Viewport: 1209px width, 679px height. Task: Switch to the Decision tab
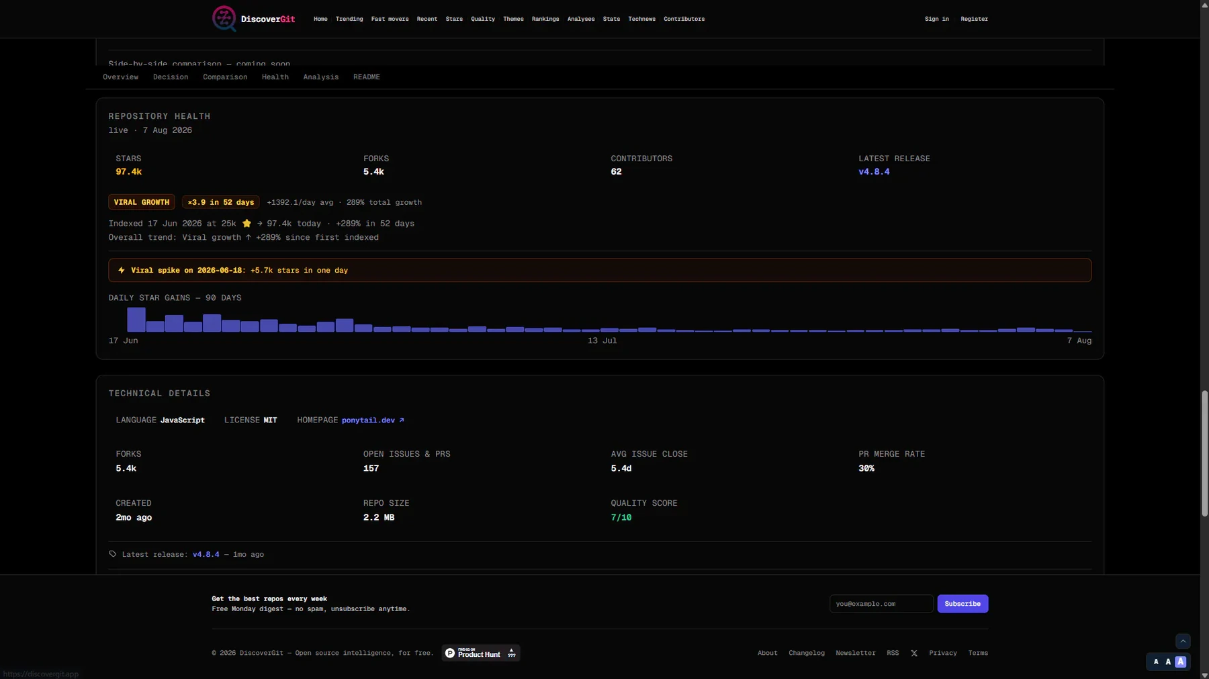[x=171, y=77]
